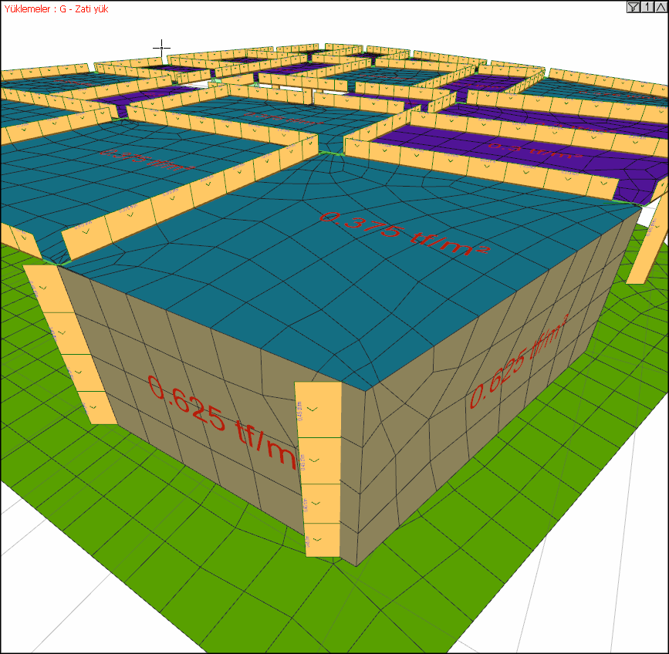Click the "1" view number button

coord(647,7)
